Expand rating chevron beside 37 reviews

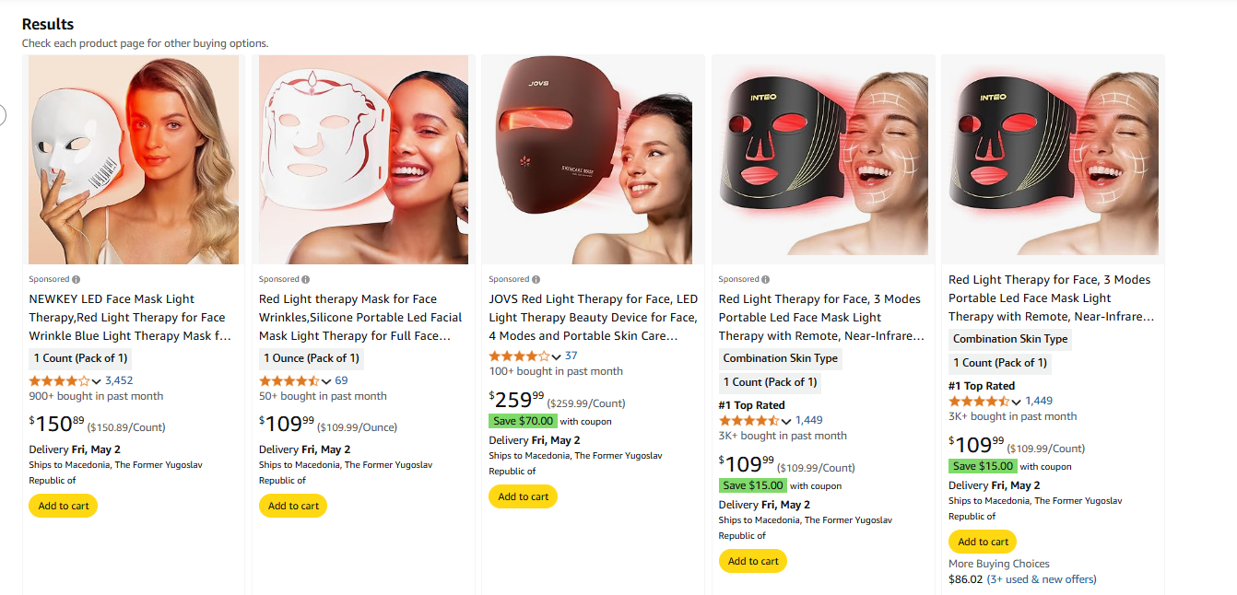[x=556, y=356]
